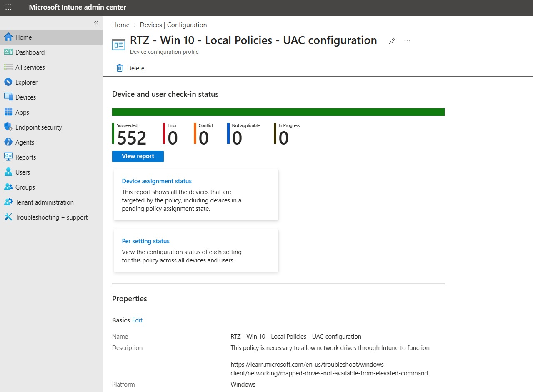
Task: Click the learn.microsoft.com URL in Description
Action: 329,369
